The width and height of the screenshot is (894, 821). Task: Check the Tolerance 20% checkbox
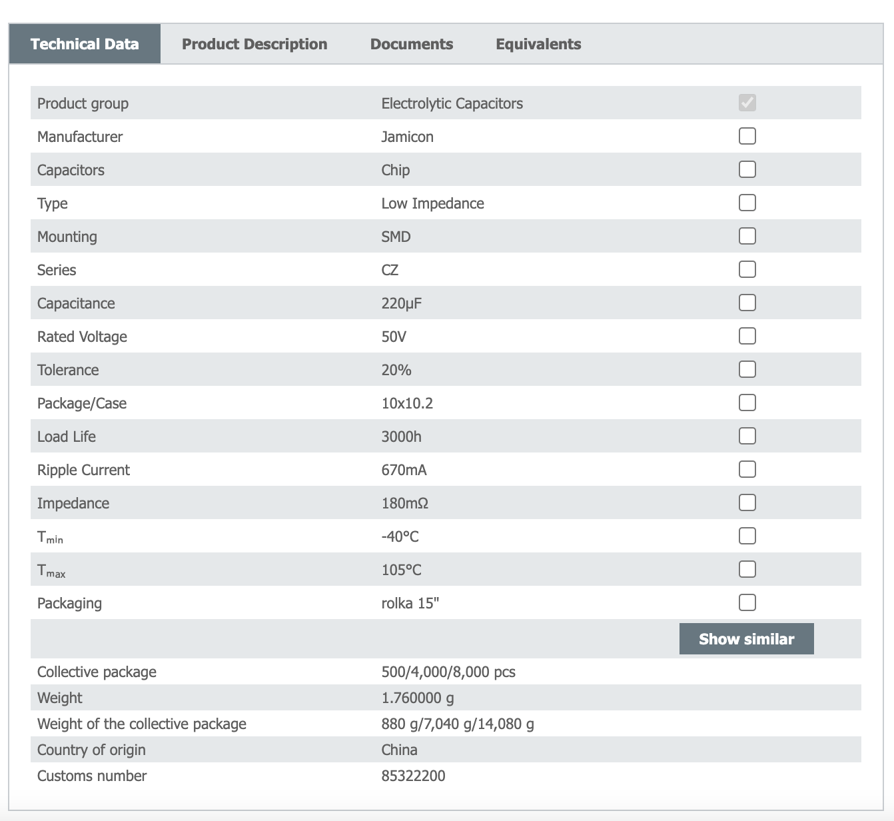747,369
